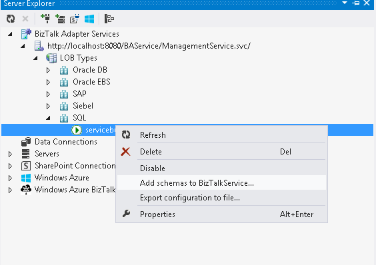Click the hierarchy view toolbar icon
The width and height of the screenshot is (376, 265).
tap(109, 19)
